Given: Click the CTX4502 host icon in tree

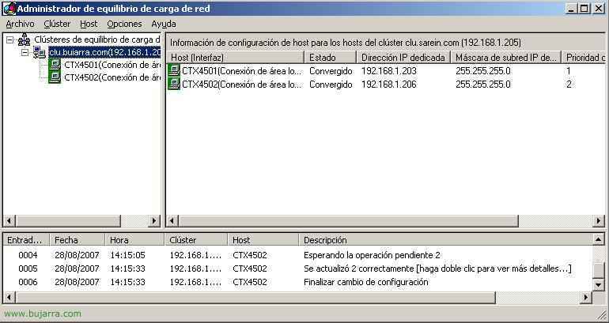Looking at the screenshot, I should click(x=55, y=77).
